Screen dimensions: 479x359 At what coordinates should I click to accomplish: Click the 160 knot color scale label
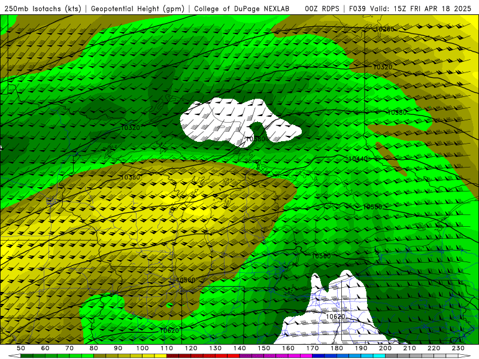pos(288,348)
